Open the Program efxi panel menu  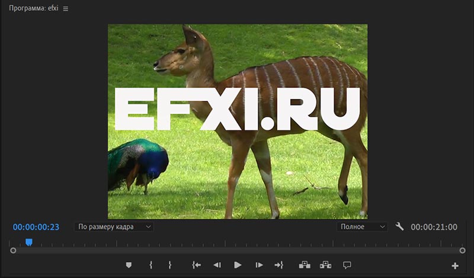click(x=66, y=9)
